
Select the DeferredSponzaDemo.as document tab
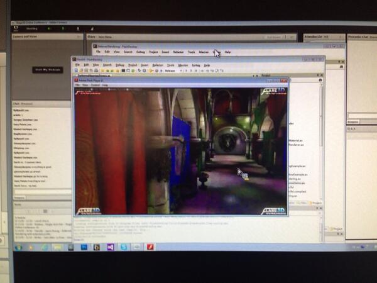(x=94, y=75)
